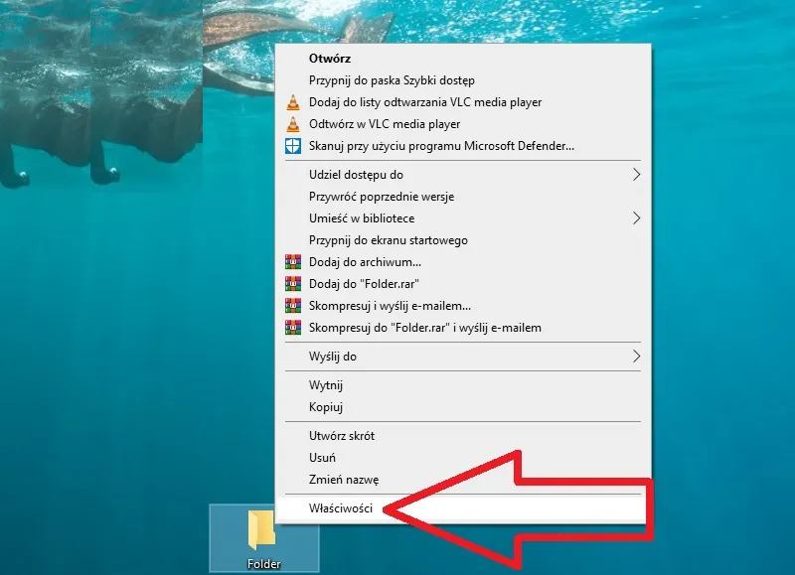Choose 'Otwórz' at the top of the menu
The image size is (795, 575).
point(330,59)
